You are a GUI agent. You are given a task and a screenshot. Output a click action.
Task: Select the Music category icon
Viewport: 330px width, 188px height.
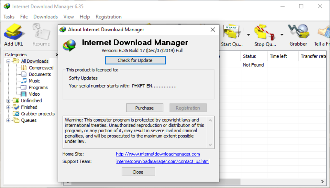24,81
